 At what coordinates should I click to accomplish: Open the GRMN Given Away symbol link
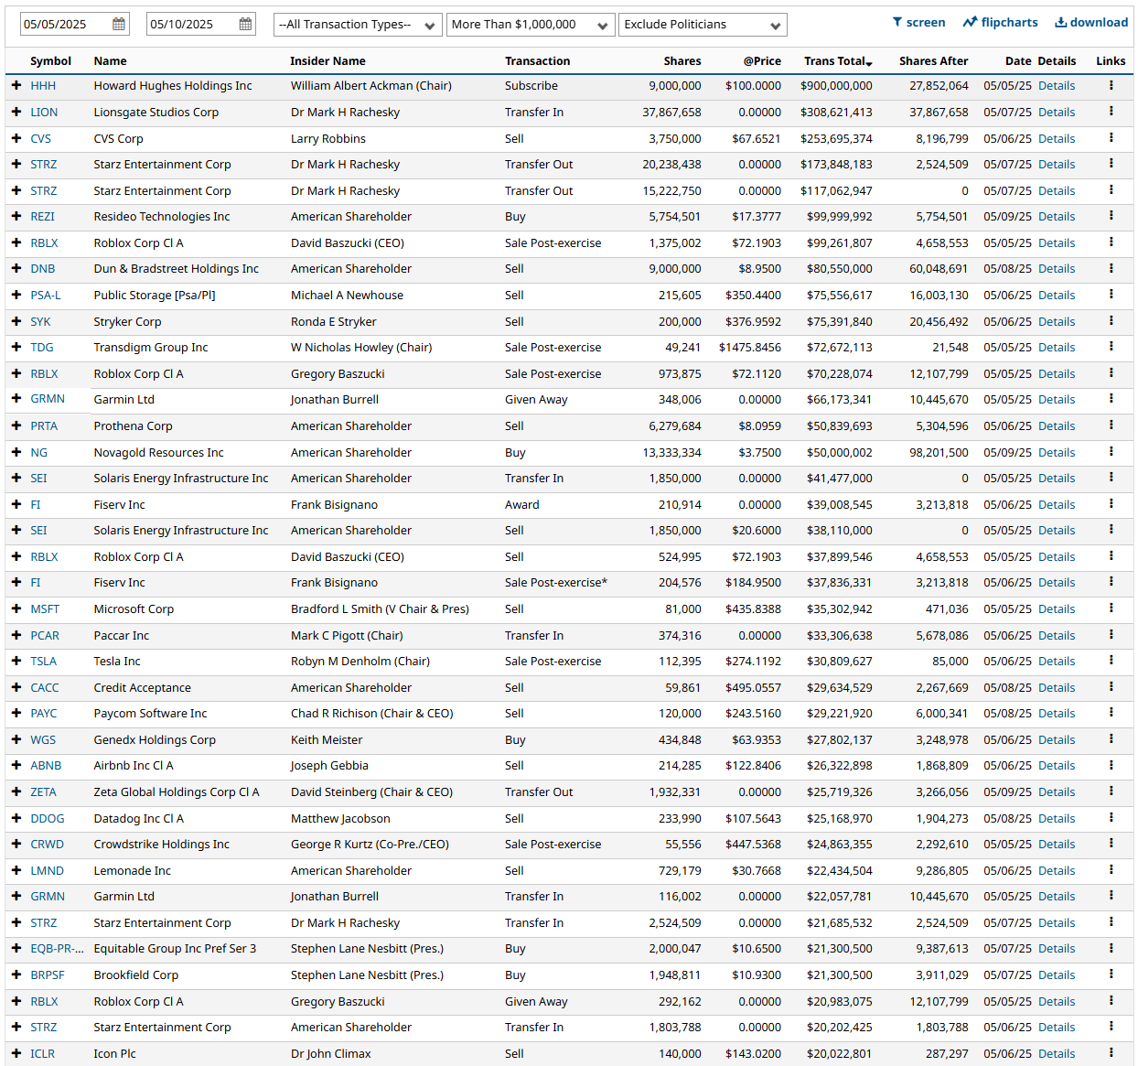tap(48, 399)
